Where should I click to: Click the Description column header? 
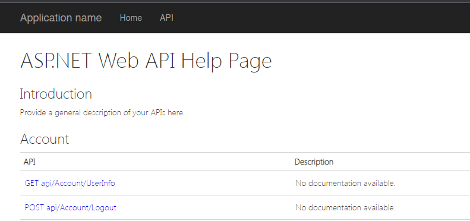[314, 162]
